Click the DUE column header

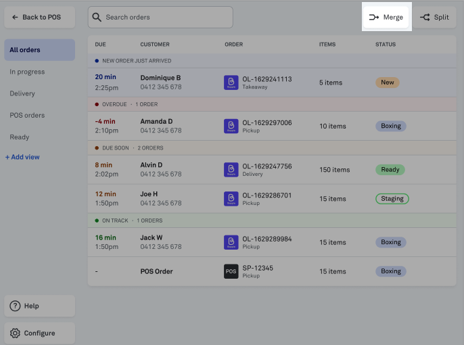click(x=100, y=45)
